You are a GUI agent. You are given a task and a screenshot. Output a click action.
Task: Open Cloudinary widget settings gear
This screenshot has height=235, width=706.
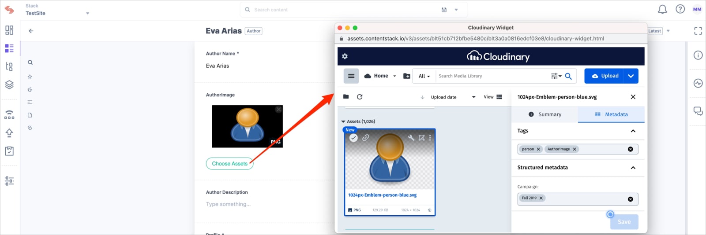coord(345,56)
